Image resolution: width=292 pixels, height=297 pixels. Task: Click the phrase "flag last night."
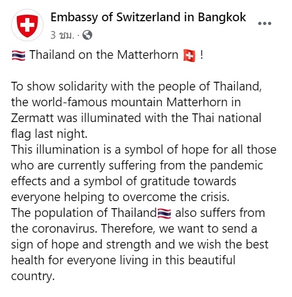pos(49,134)
